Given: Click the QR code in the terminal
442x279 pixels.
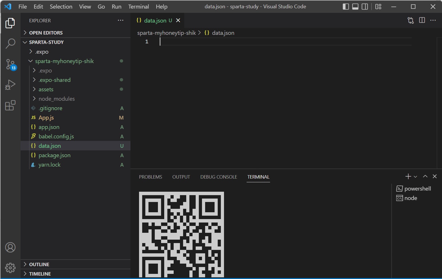Looking at the screenshot, I should pyautogui.click(x=181, y=234).
